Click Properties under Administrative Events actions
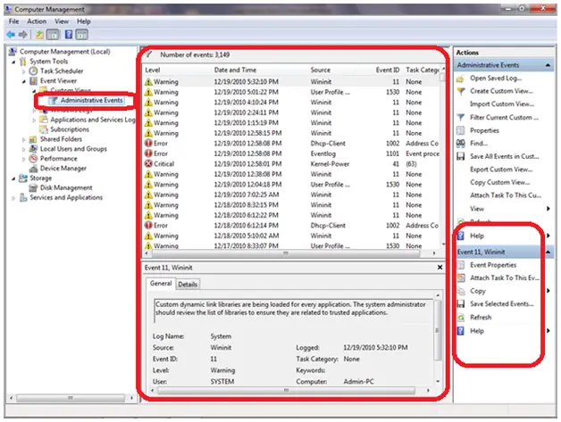This screenshot has width=561, height=422. [x=484, y=130]
